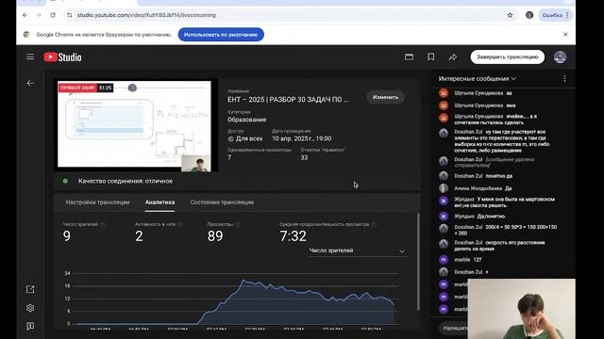Open Состояние трансляции tab
This screenshot has height=339, width=604.
click(x=222, y=202)
